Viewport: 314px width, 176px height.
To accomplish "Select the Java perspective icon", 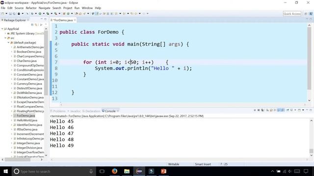I will click(311, 14).
